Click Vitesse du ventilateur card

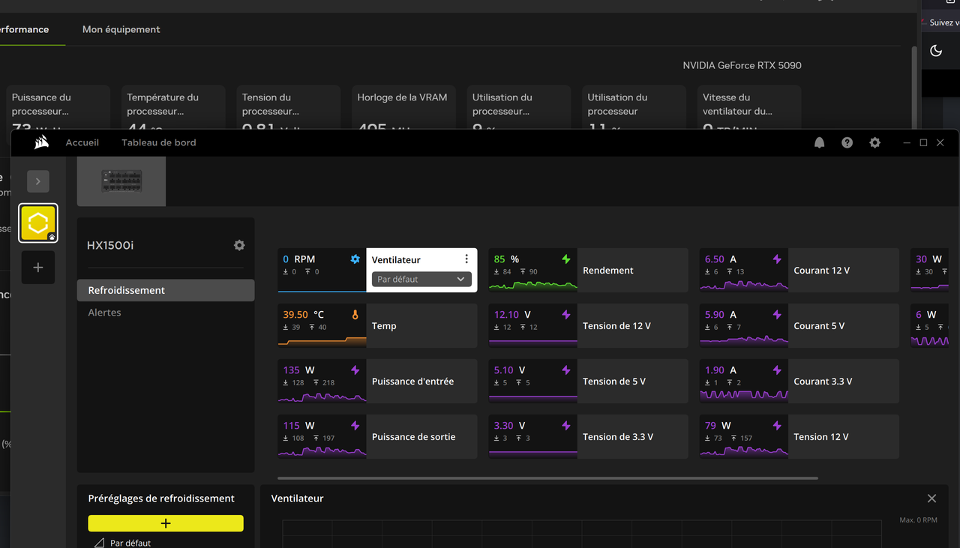point(749,107)
